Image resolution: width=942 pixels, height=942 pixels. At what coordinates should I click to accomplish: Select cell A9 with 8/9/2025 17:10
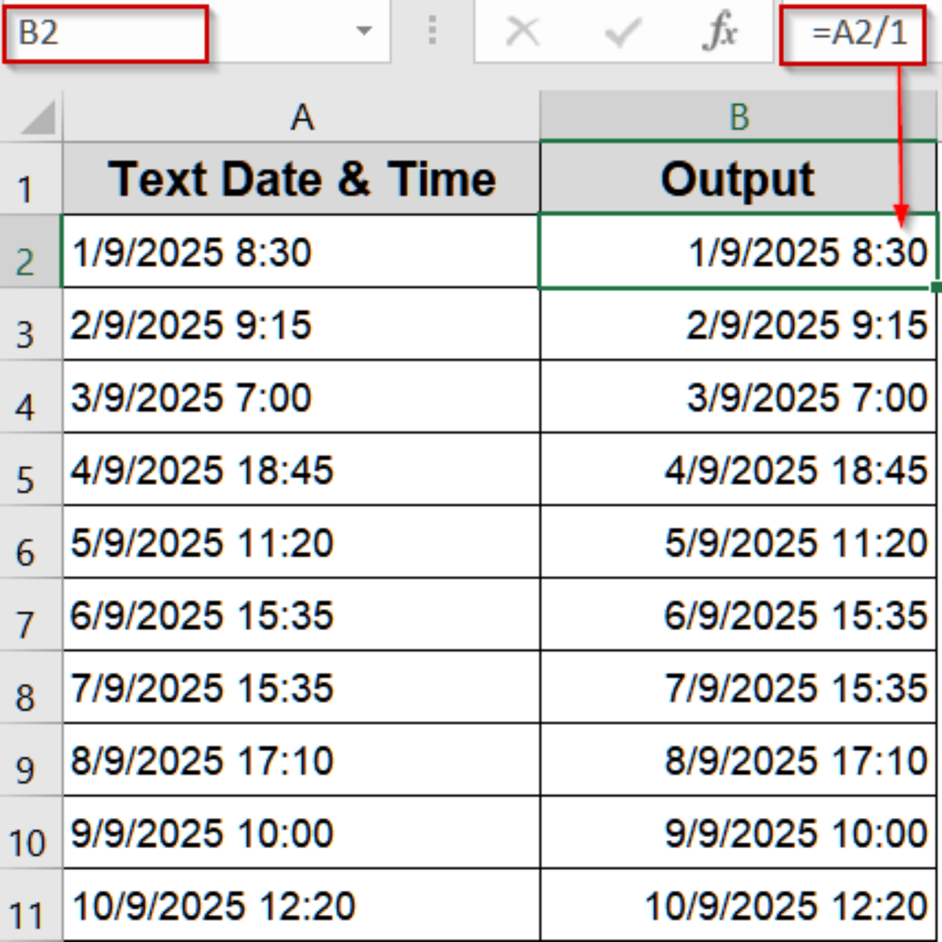tap(301, 760)
